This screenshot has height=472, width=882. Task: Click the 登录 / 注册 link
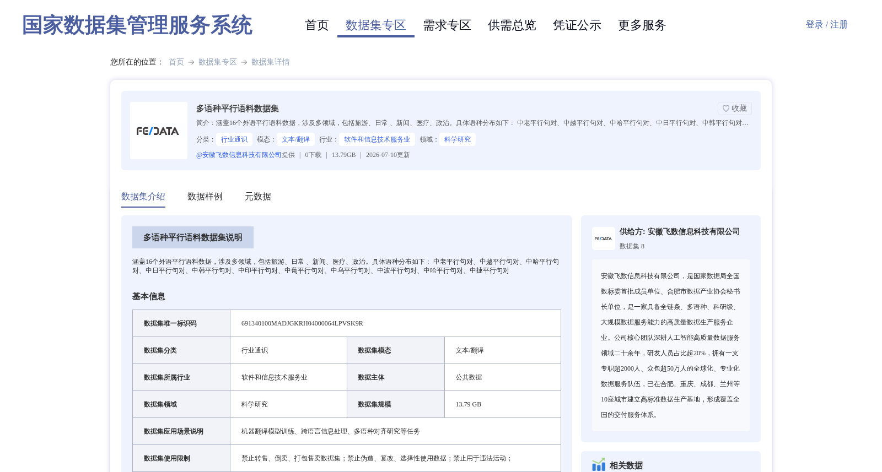pyautogui.click(x=827, y=25)
